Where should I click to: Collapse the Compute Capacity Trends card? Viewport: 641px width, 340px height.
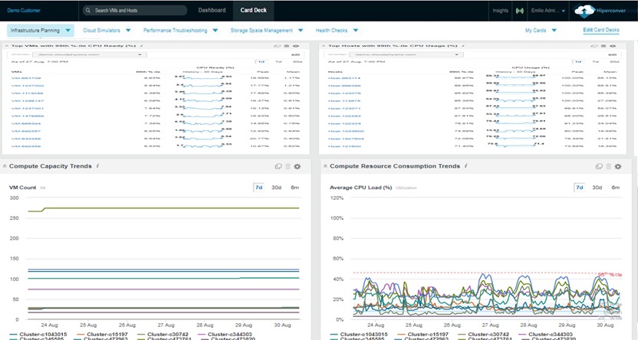(x=5, y=166)
